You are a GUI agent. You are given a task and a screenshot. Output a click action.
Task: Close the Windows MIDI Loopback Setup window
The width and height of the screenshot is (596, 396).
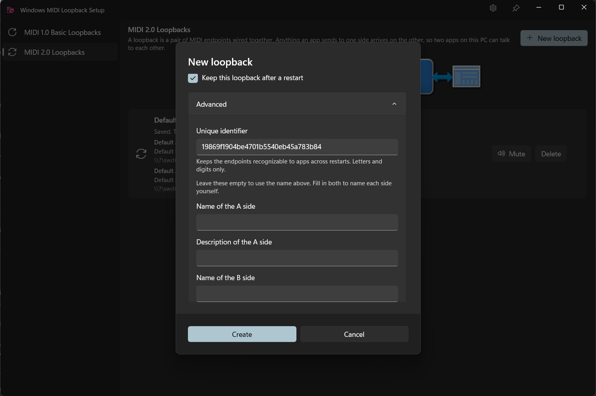[584, 7]
